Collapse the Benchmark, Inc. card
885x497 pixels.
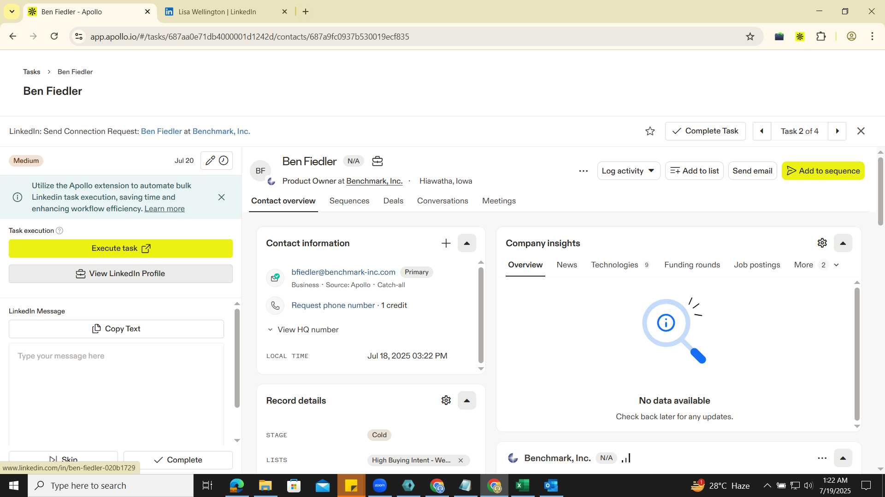(x=843, y=458)
